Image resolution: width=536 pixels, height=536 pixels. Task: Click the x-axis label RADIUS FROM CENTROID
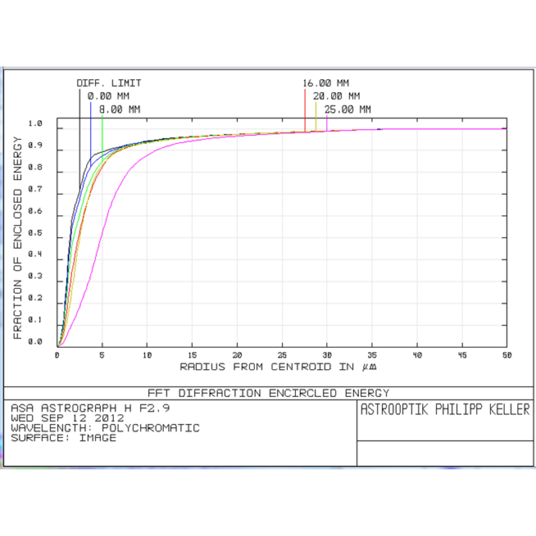278,367
